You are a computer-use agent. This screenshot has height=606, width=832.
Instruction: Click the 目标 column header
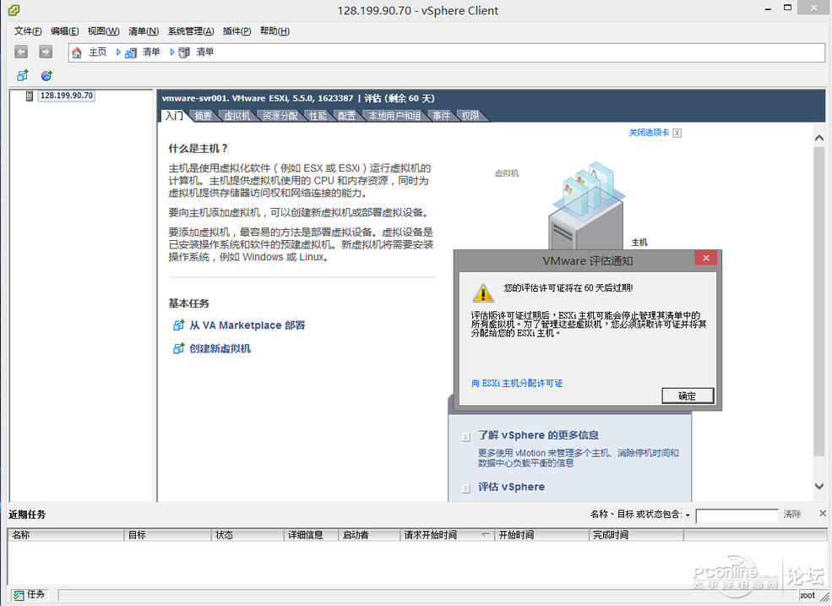(168, 535)
